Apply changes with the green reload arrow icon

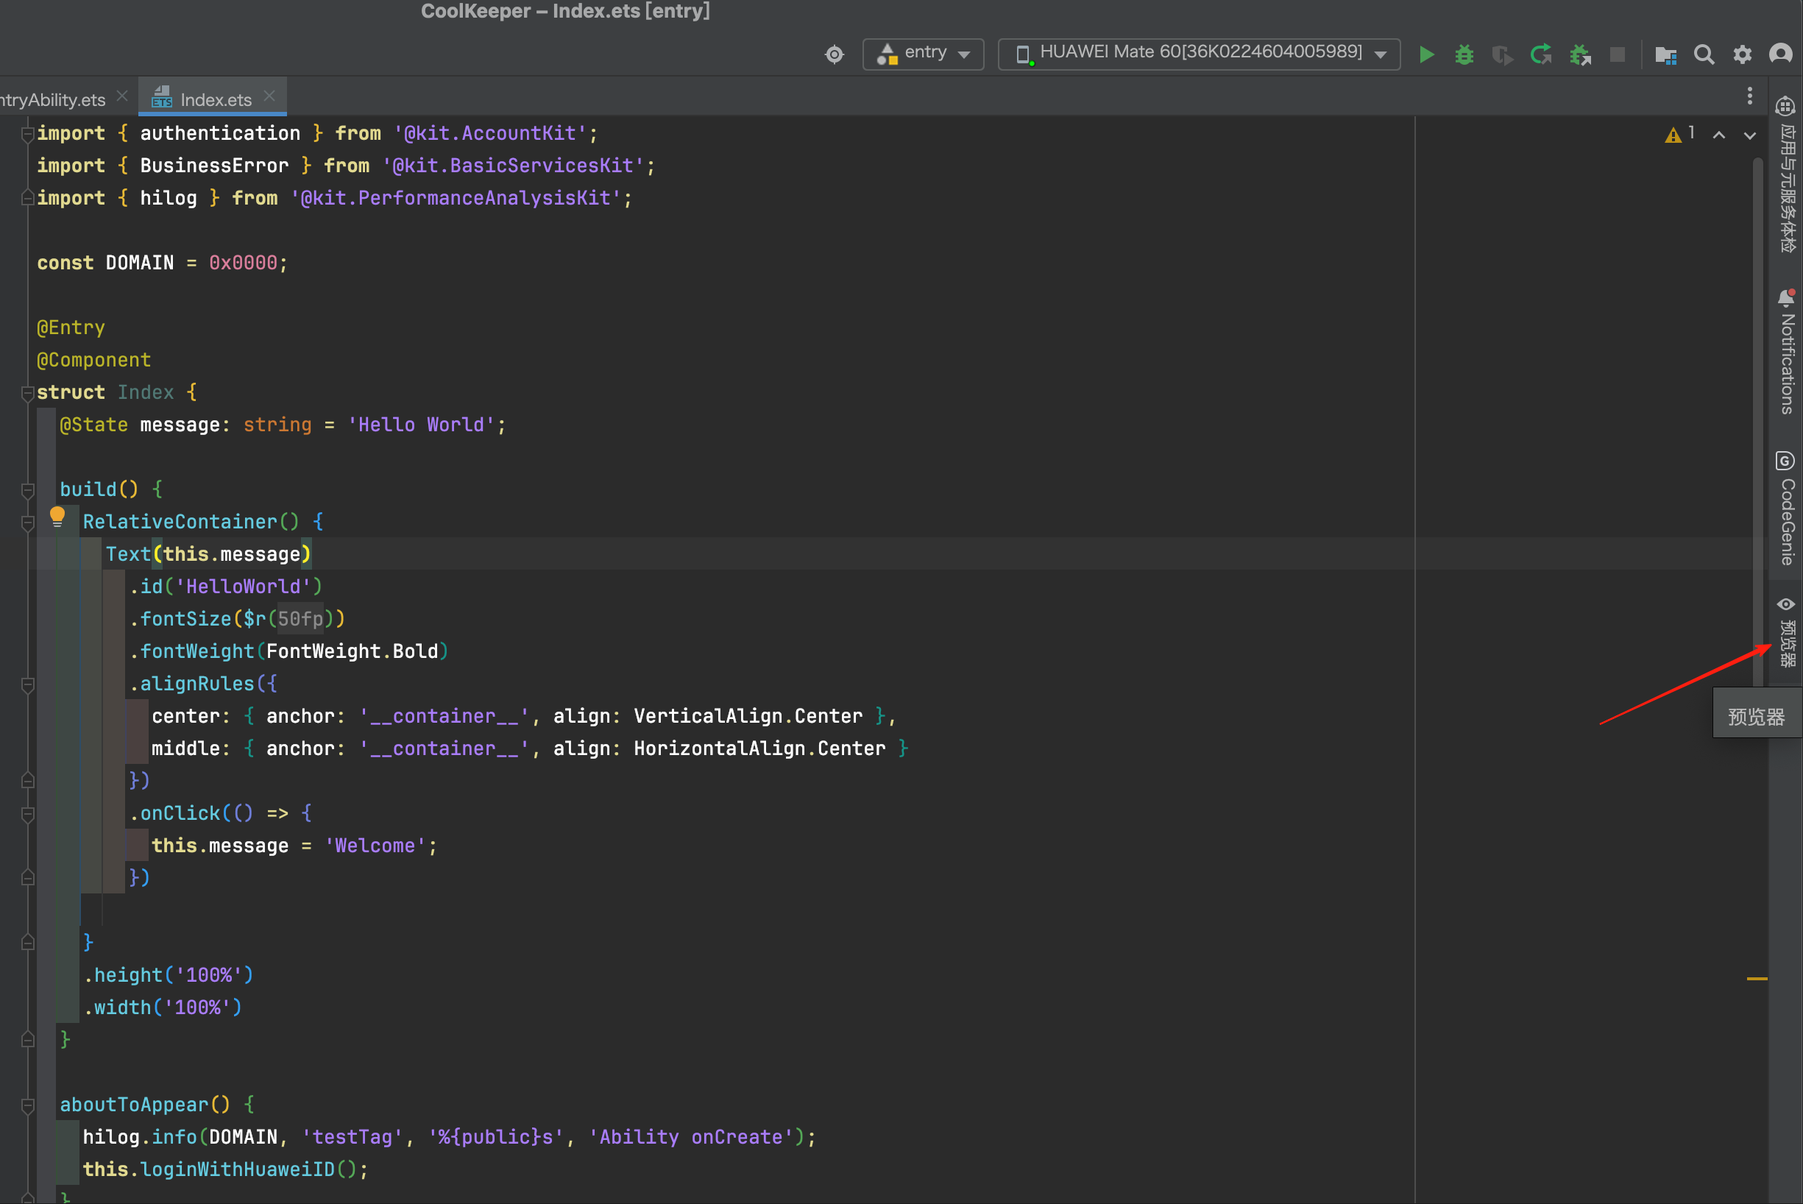click(x=1540, y=54)
